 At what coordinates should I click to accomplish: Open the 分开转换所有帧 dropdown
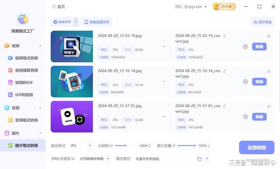coord(94,158)
